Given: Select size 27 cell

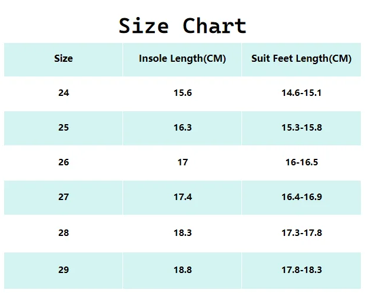Looking at the screenshot, I should (64, 197).
